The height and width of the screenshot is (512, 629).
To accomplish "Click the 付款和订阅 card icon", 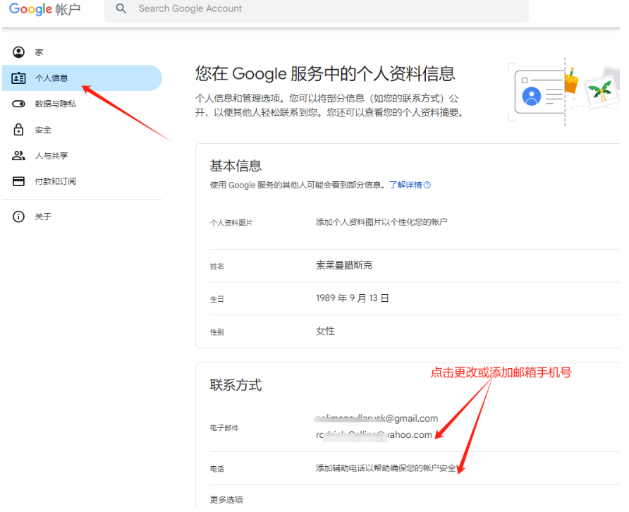I will coord(18,181).
